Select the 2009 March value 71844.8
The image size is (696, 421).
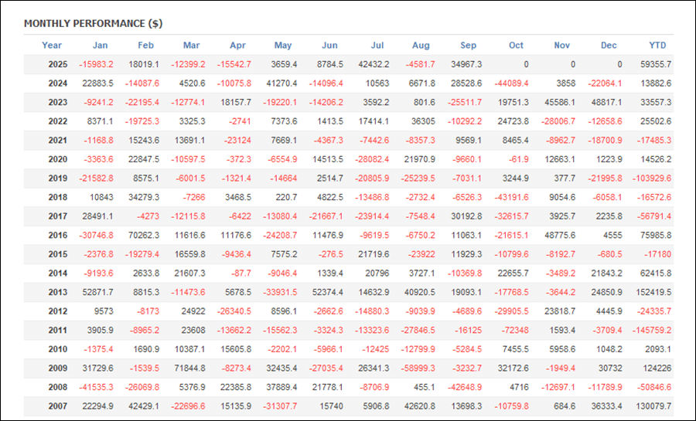tap(189, 368)
